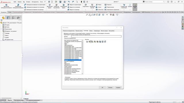Open the ConfigurationManager tab
The height and width of the screenshot is (103, 184).
13,18
